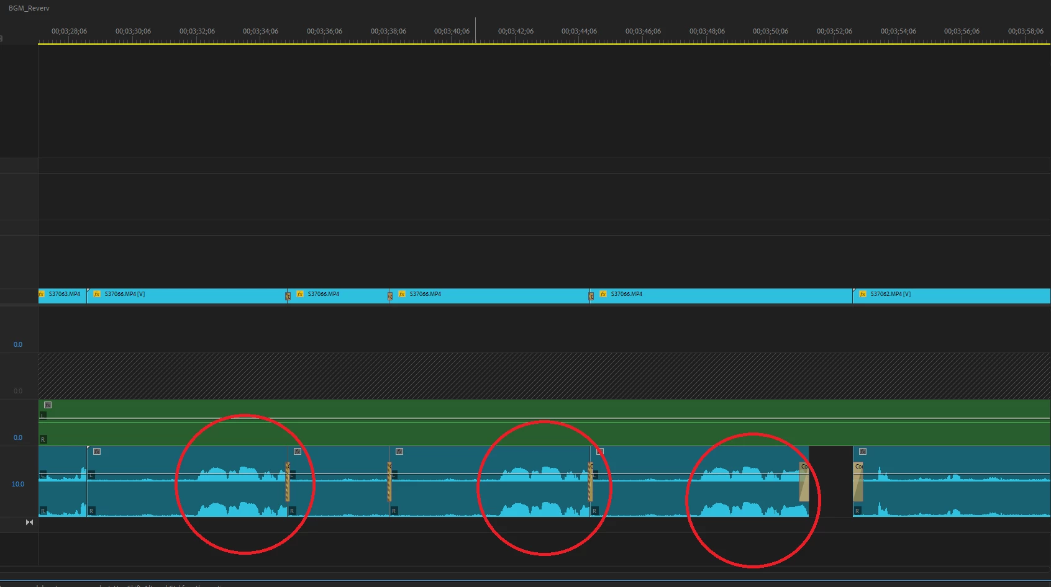
Task: Select audio crossfade at the cut before 00;03;36;06
Action: [x=288, y=482]
